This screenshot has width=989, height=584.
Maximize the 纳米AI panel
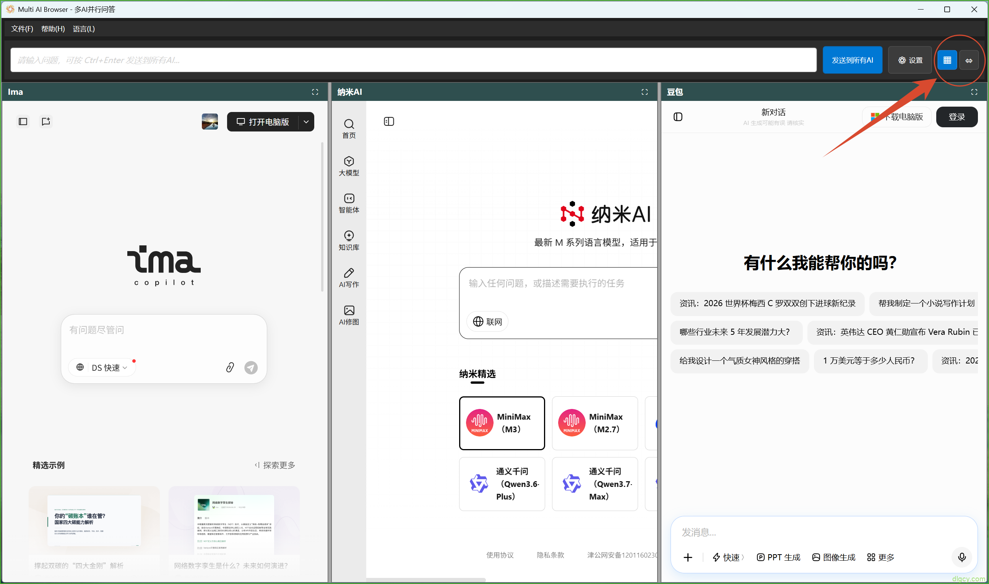tap(645, 92)
